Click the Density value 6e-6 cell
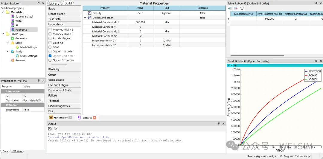 coord(140,13)
